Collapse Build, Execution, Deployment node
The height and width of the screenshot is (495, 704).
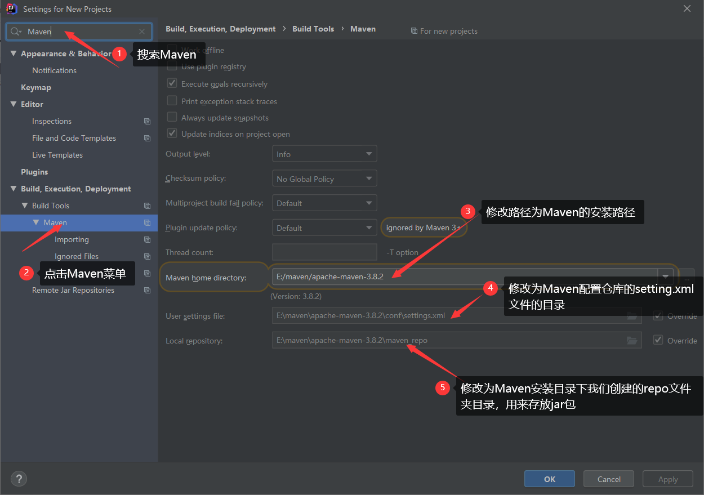14,189
